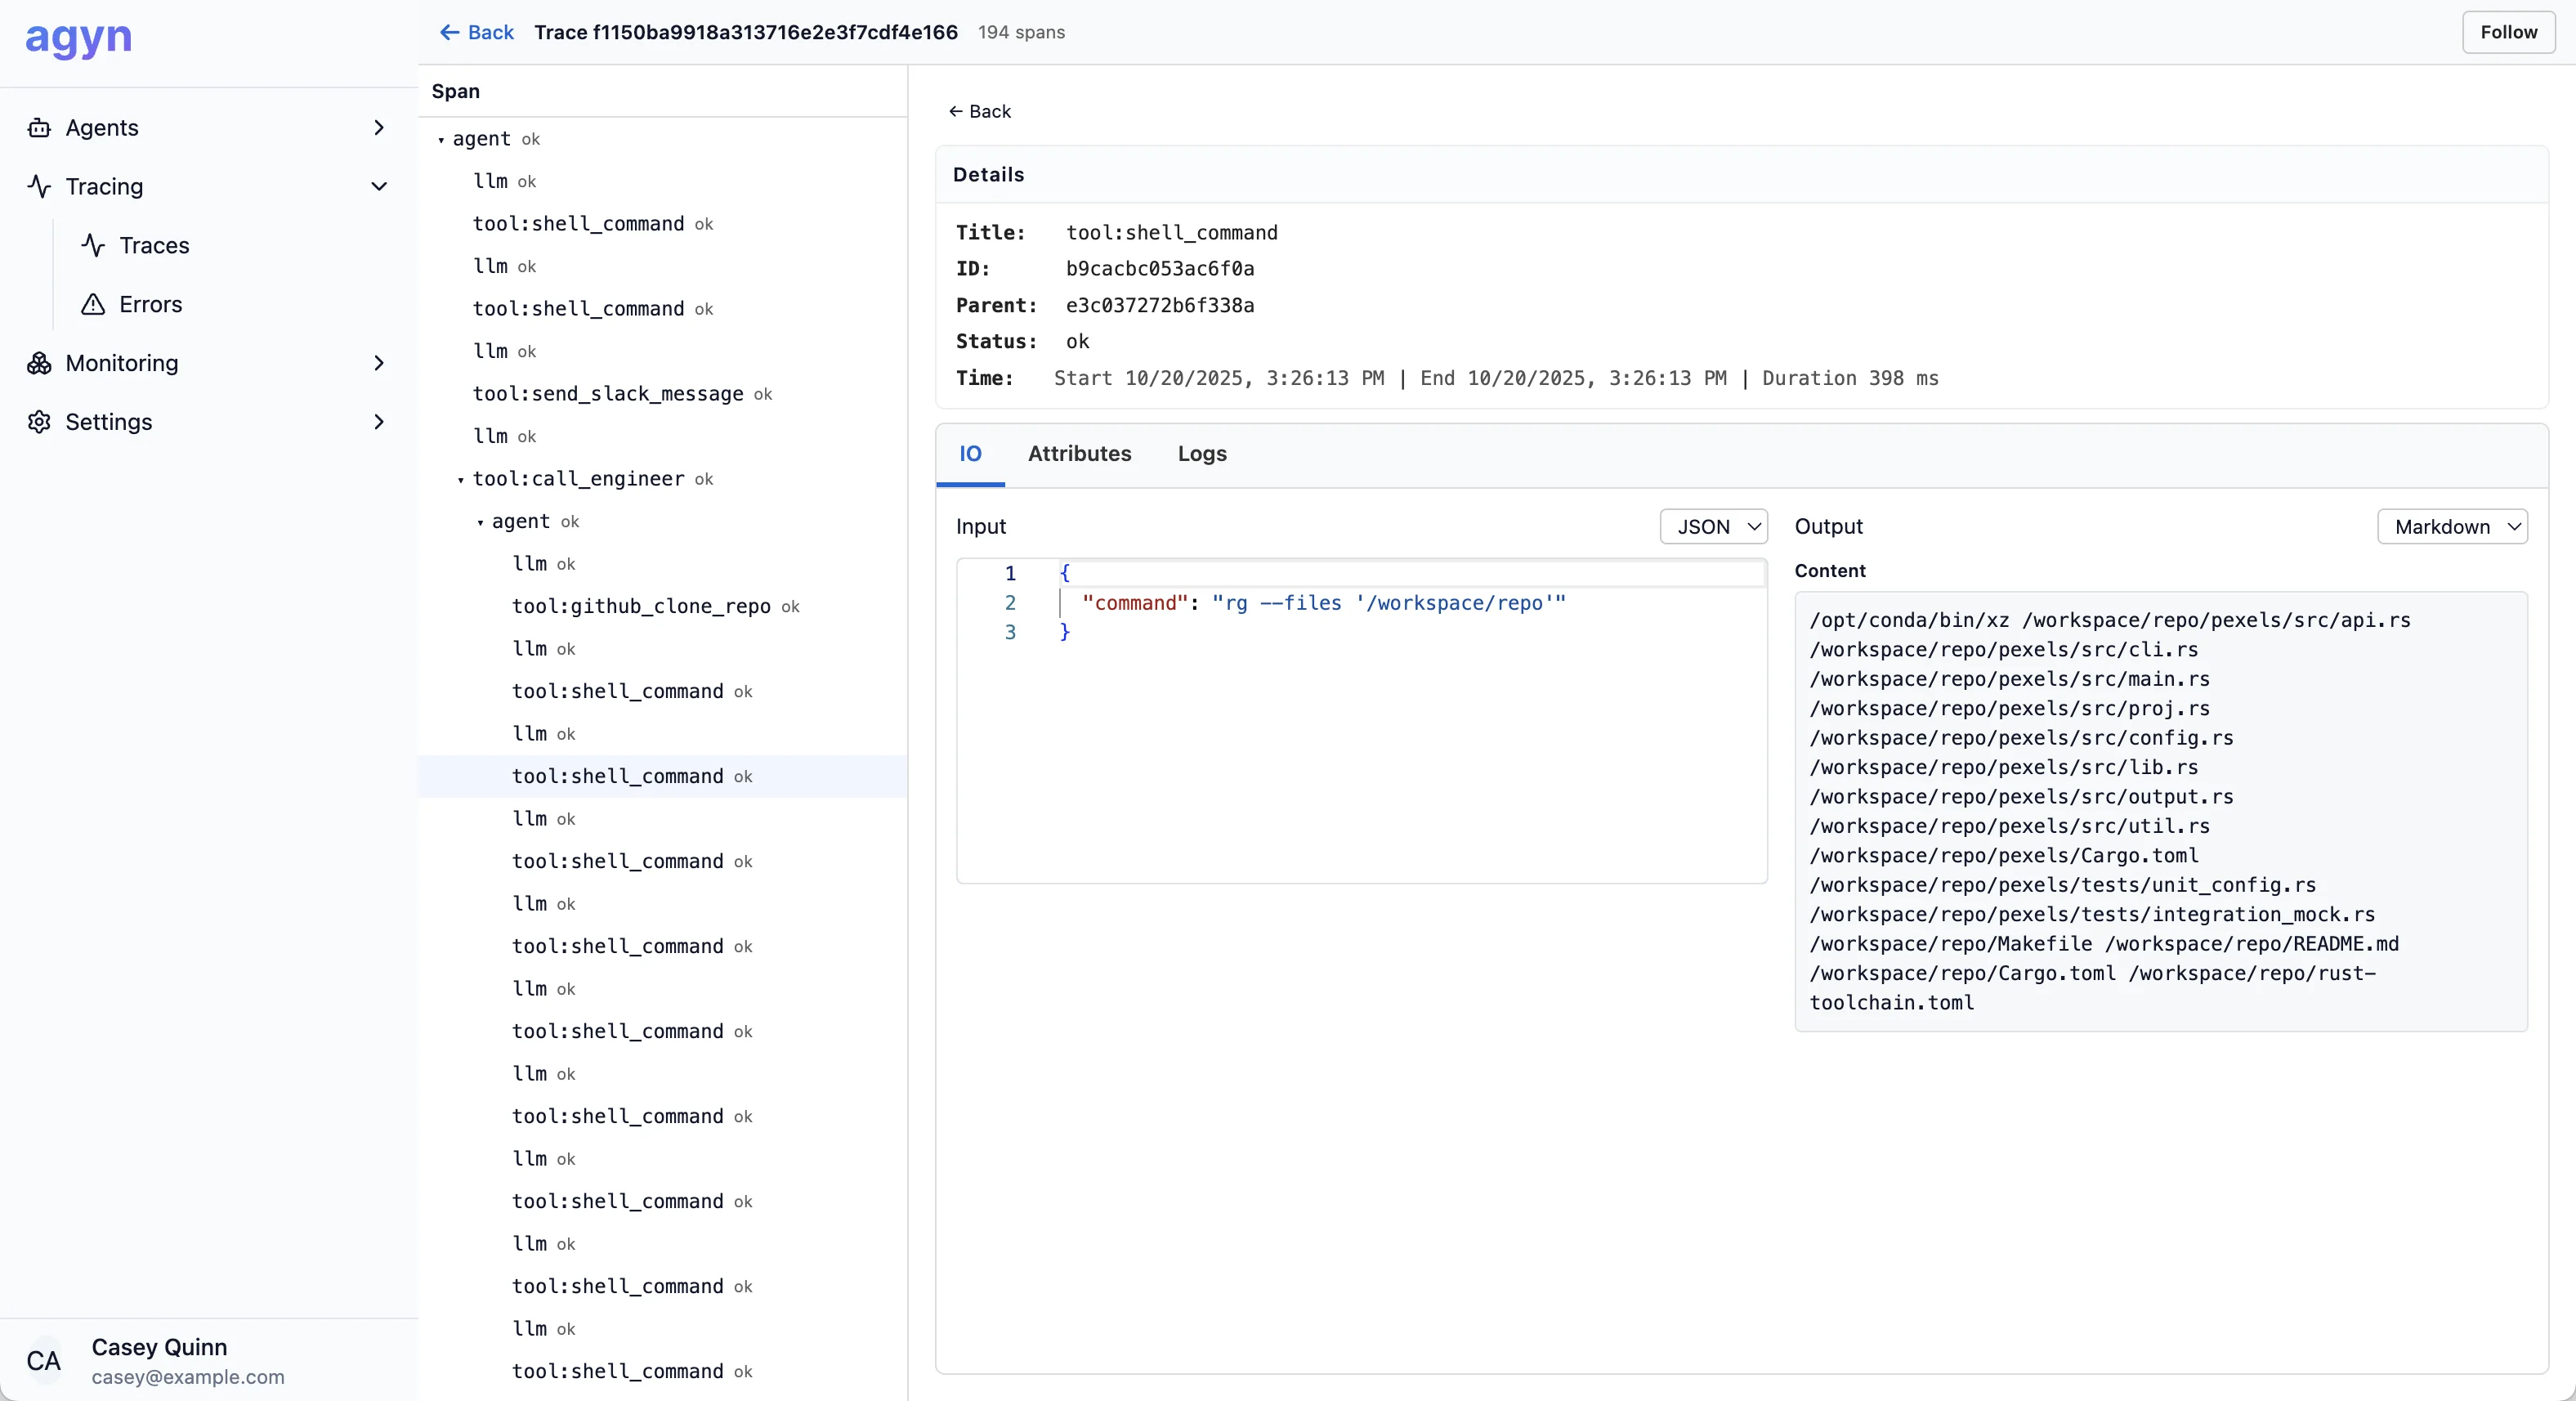The image size is (2576, 1401).
Task: Click the Monitoring boxes icon
Action: pos(39,363)
